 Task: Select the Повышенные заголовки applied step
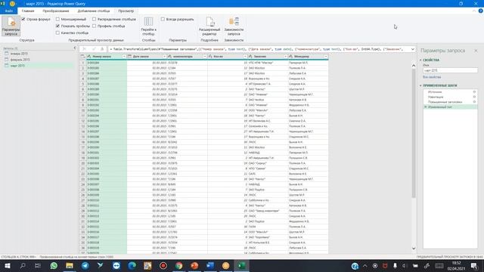pos(445,102)
